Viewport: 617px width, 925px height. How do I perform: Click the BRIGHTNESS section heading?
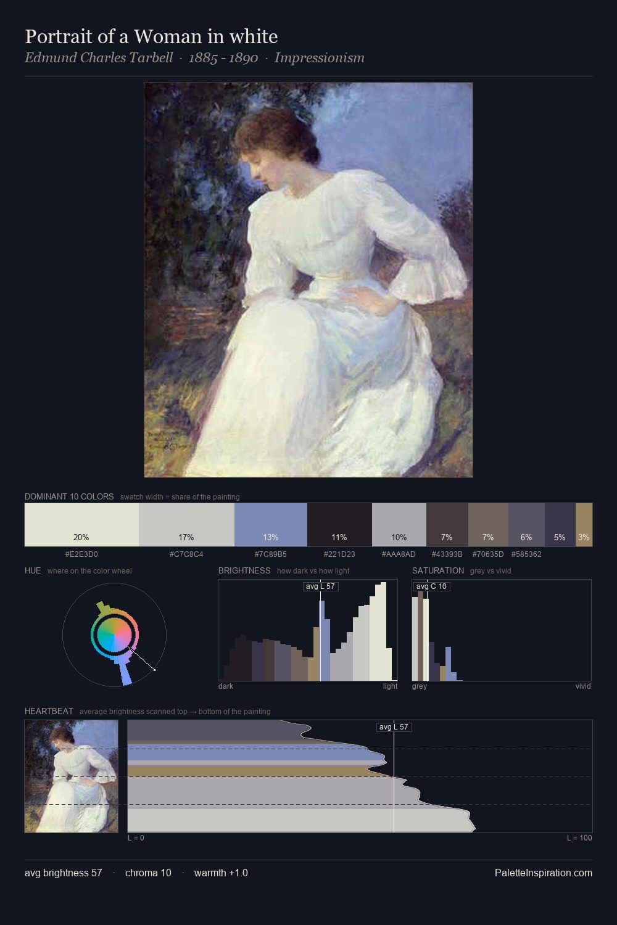click(x=244, y=570)
